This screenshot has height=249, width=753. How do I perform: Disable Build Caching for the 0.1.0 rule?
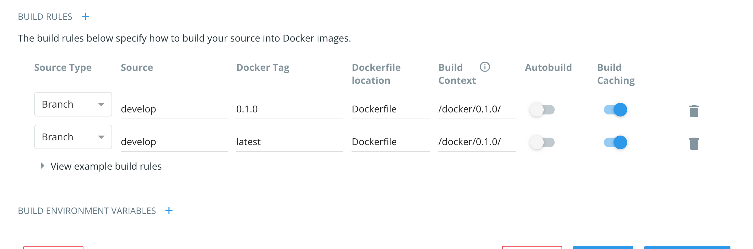pos(616,110)
